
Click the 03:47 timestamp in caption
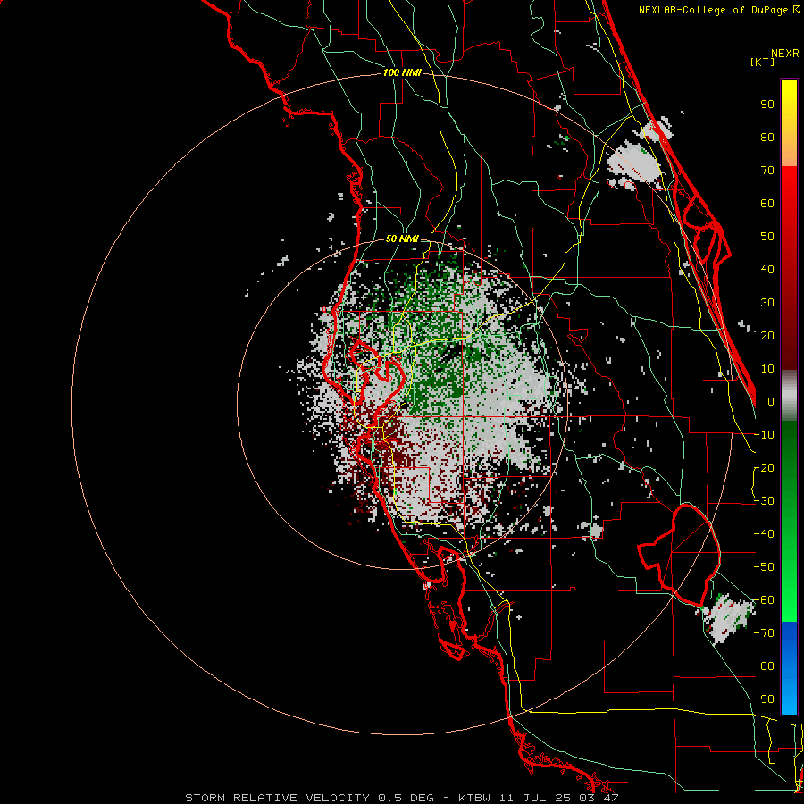coord(599,798)
